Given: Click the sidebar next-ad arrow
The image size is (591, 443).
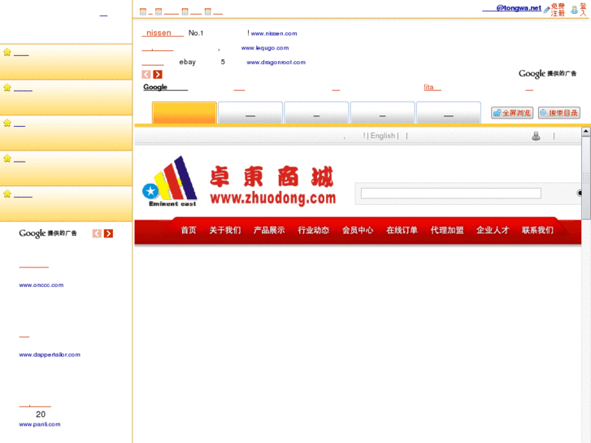Looking at the screenshot, I should click(x=109, y=234).
